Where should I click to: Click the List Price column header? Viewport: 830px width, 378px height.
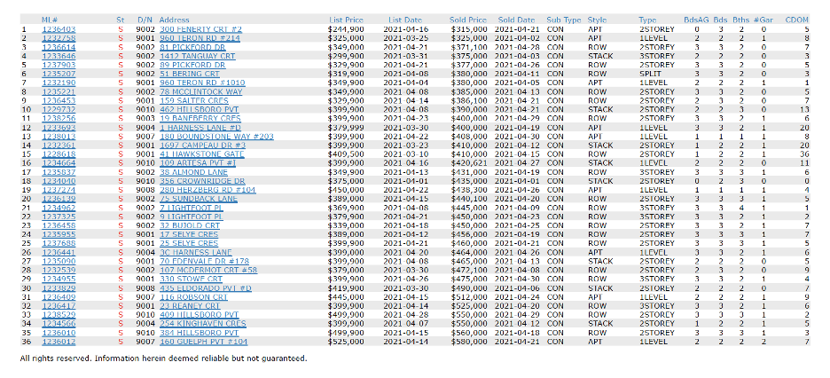(346, 19)
